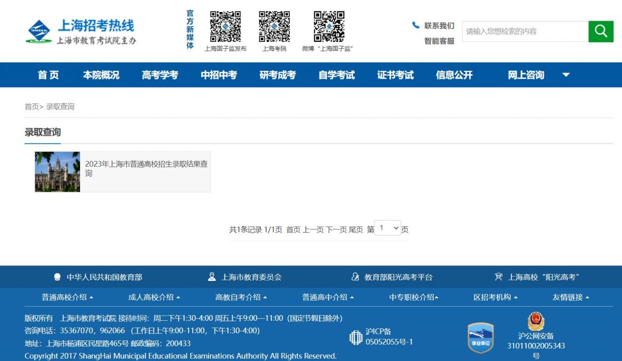This screenshot has height=361, width=622.
Task: Open the page number dropdown
Action: click(388, 228)
